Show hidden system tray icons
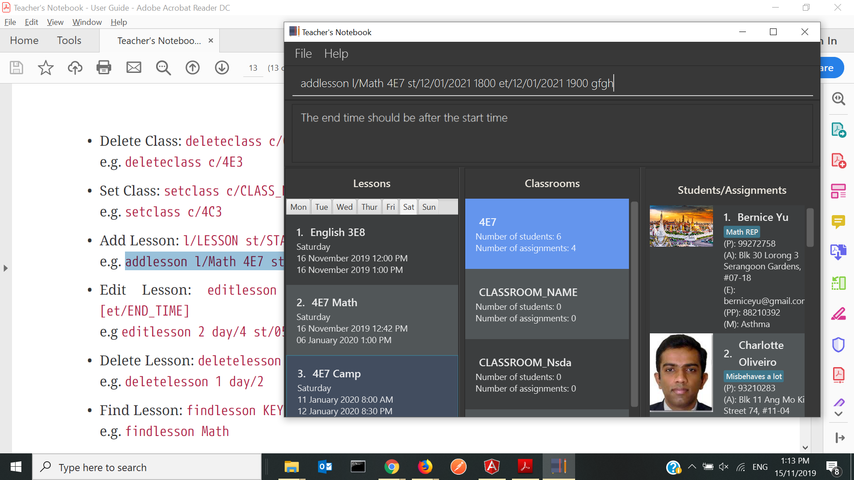854x480 pixels. click(x=692, y=467)
